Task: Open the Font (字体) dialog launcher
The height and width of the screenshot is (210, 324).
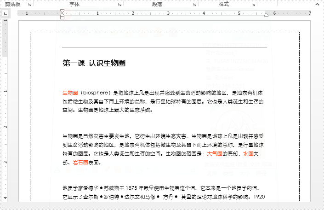Action: click(x=119, y=4)
